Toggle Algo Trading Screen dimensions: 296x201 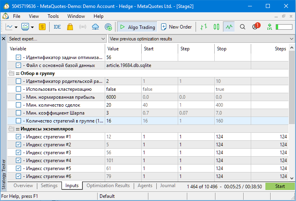pos(137,27)
